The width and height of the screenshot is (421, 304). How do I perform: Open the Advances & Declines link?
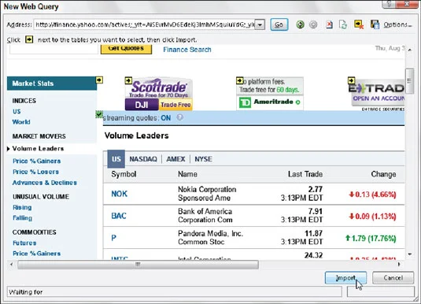[x=45, y=183]
